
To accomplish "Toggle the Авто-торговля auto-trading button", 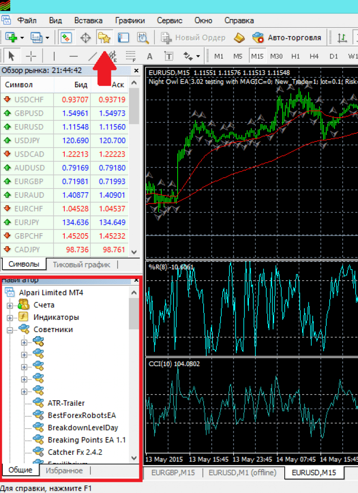I will click(x=287, y=38).
